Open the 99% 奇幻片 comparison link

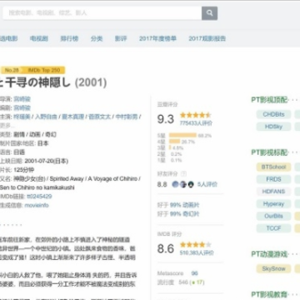(x=185, y=214)
